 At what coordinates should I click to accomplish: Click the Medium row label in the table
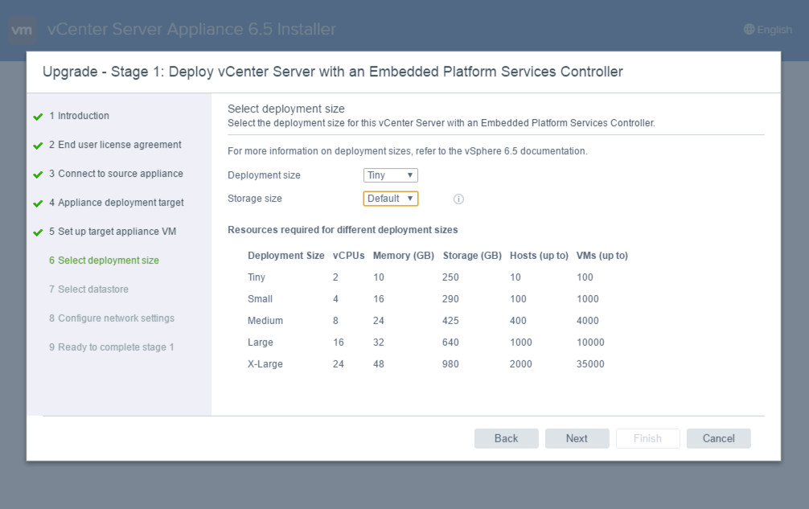pos(265,320)
